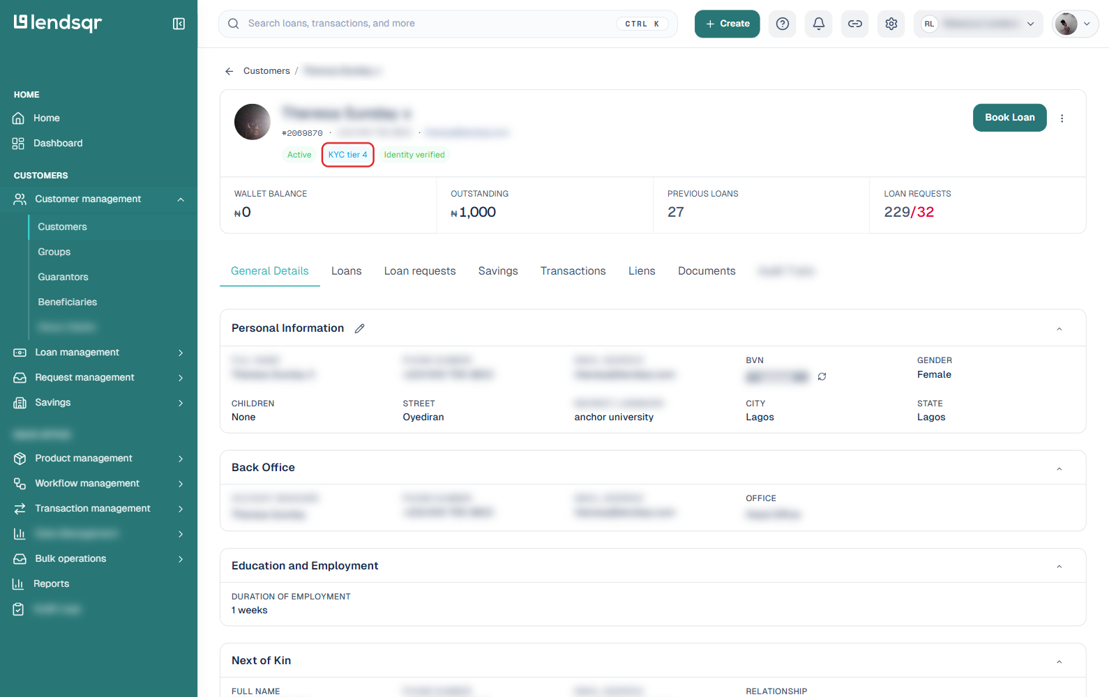Open settings gear icon
Image resolution: width=1116 pixels, height=697 pixels.
[x=891, y=24]
